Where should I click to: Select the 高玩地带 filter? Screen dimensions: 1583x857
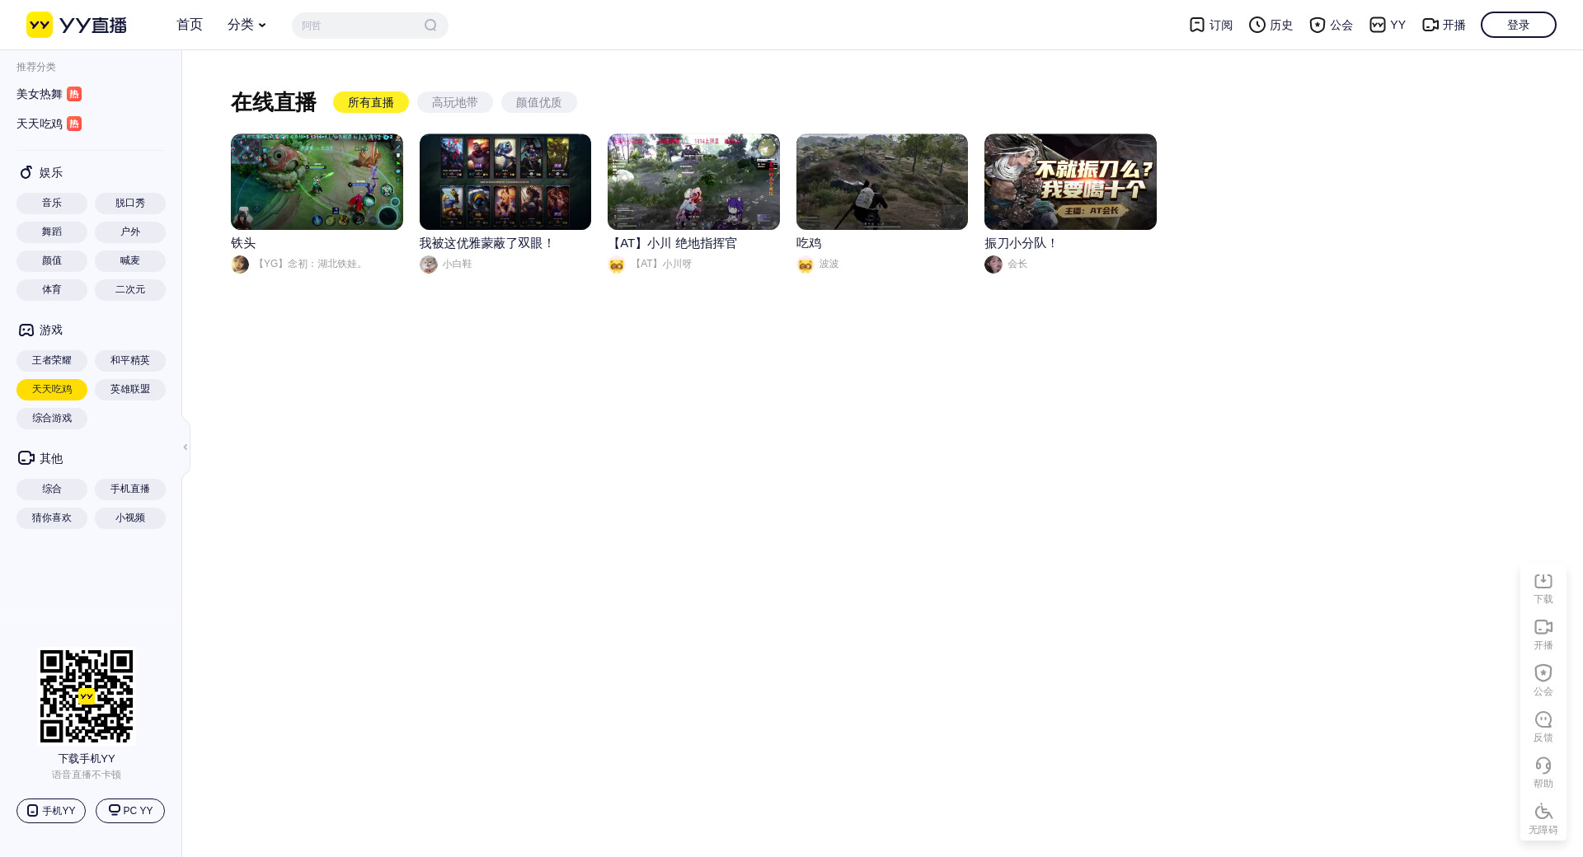(454, 102)
